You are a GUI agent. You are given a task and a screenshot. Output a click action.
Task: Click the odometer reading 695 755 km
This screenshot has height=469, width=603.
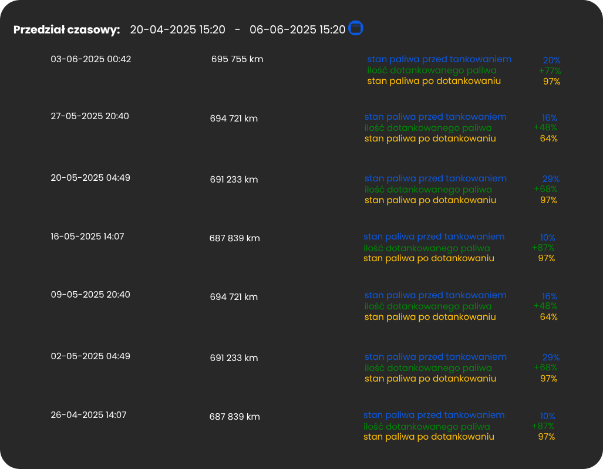coord(237,59)
